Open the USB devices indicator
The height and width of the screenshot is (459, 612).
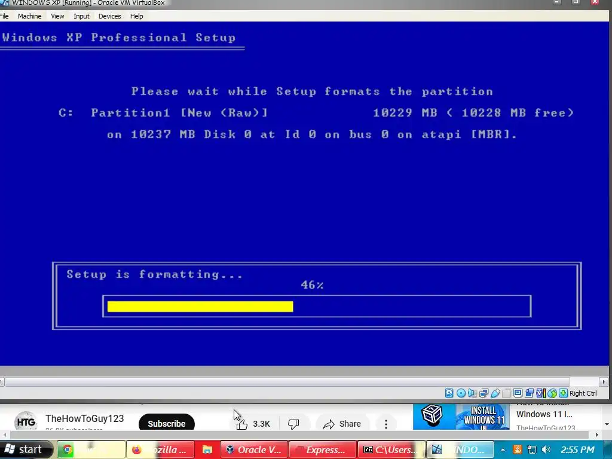[x=495, y=393]
